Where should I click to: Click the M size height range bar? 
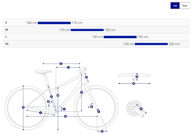(x=87, y=30)
